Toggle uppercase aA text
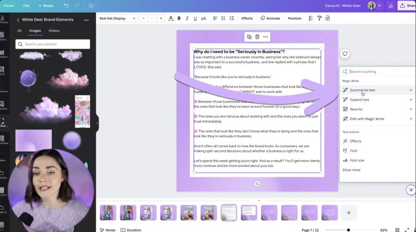 tap(203, 18)
